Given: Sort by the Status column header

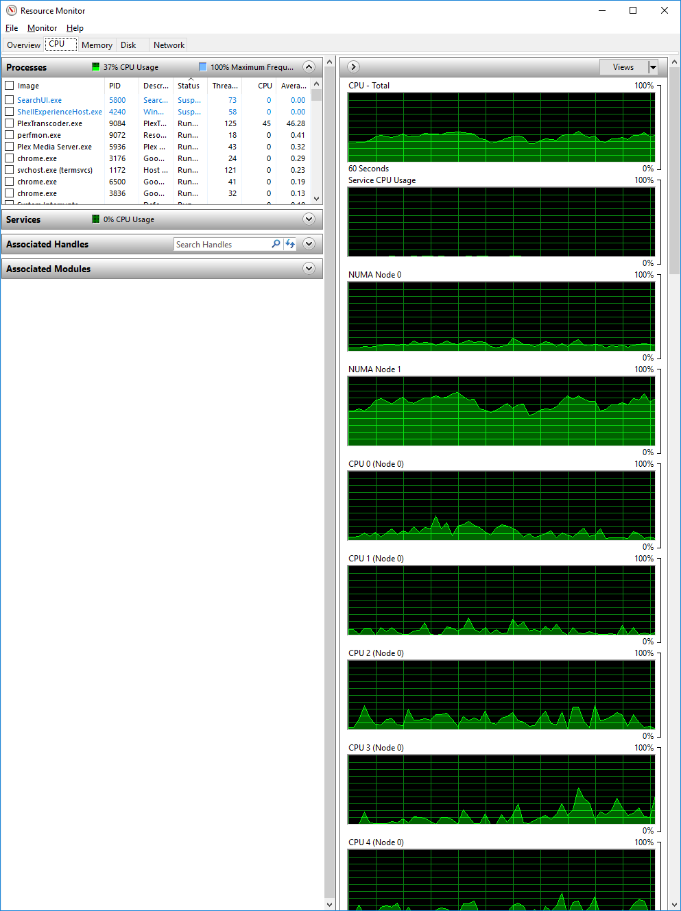Looking at the screenshot, I should (190, 86).
